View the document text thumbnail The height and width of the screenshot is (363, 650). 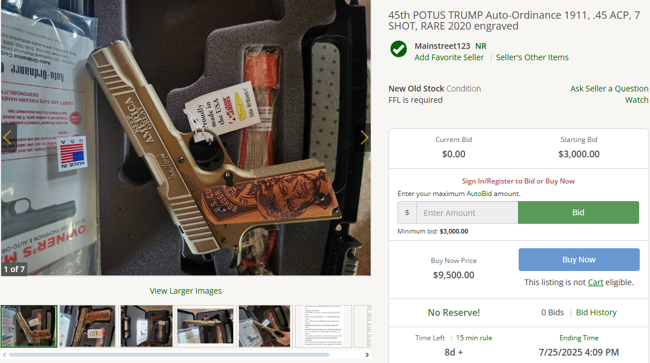[x=324, y=326]
